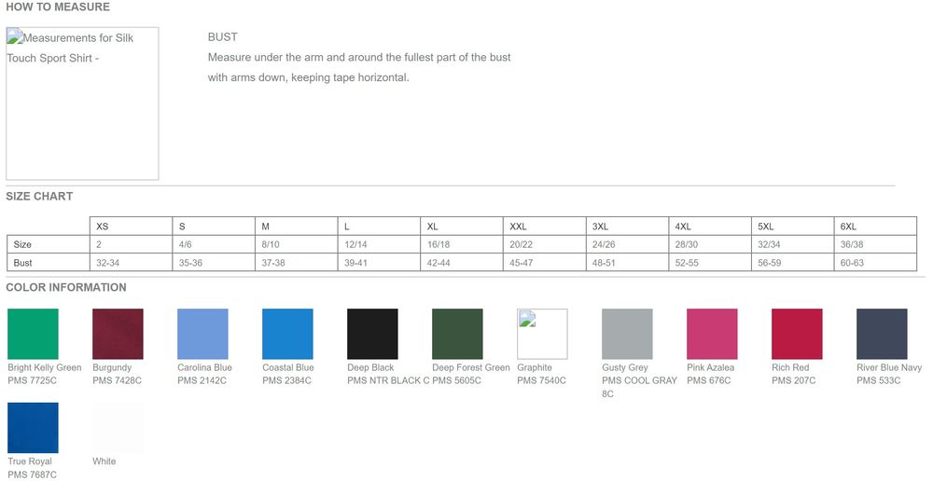
Task: Pick the White color swatch
Action: pyautogui.click(x=118, y=428)
